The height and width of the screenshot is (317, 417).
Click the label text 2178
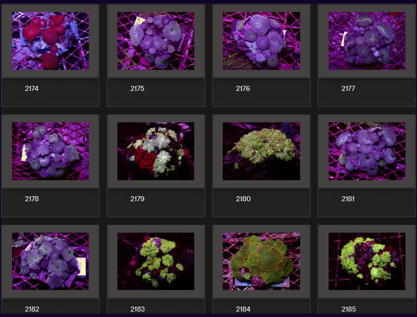31,199
